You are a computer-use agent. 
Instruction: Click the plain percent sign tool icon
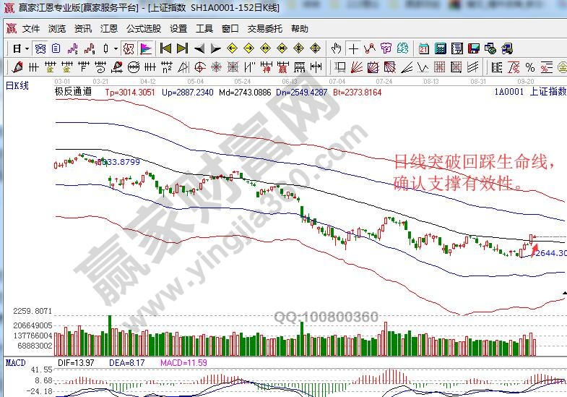coord(530,68)
